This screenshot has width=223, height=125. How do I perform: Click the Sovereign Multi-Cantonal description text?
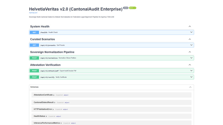coord(71,17)
